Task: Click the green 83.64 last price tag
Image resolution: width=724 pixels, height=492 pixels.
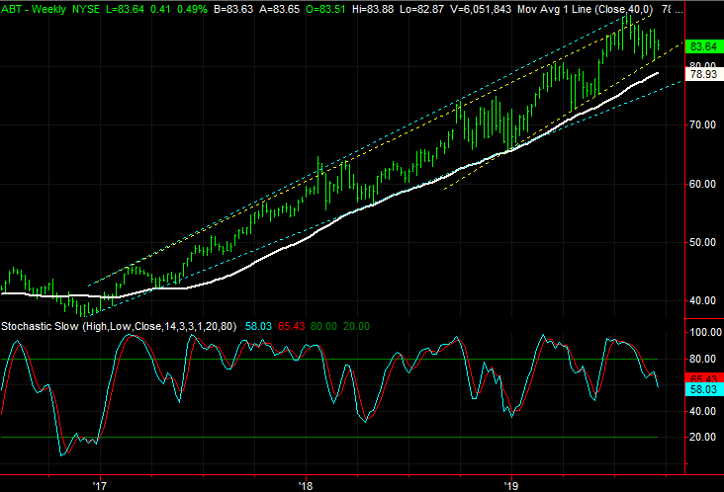Action: point(703,46)
